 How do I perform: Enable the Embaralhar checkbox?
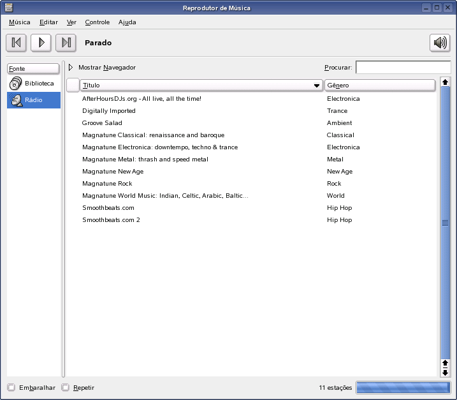point(11,387)
